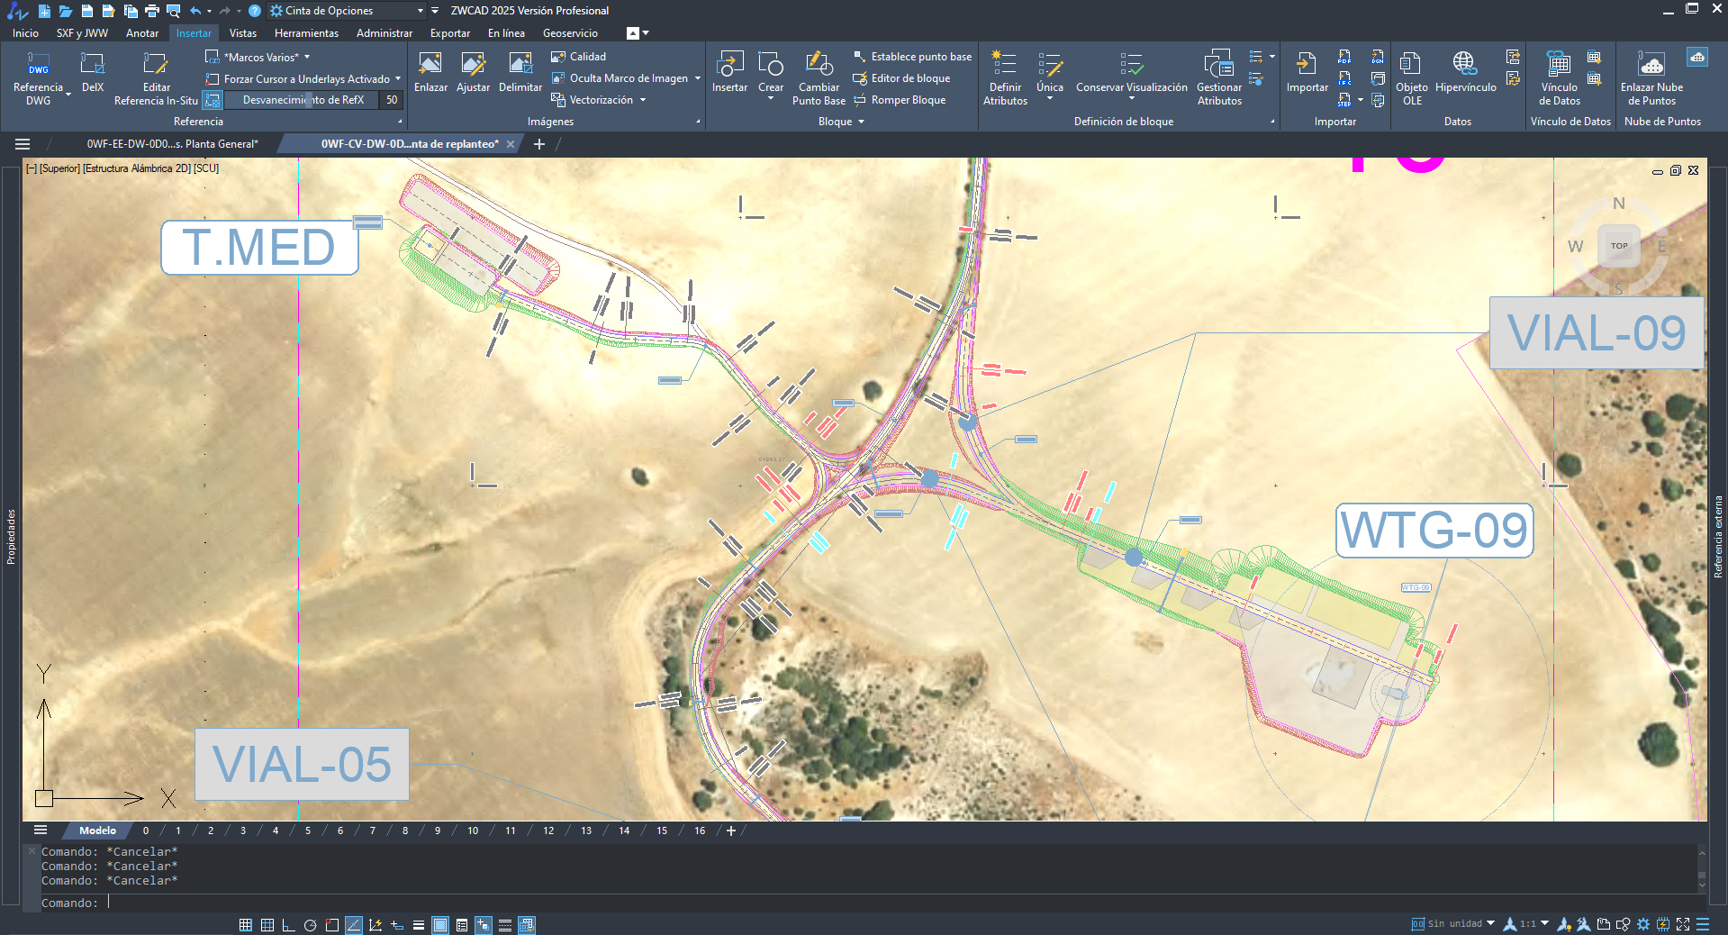The width and height of the screenshot is (1728, 935).
Task: Toggle polar tracking in status bar
Action: (x=311, y=925)
